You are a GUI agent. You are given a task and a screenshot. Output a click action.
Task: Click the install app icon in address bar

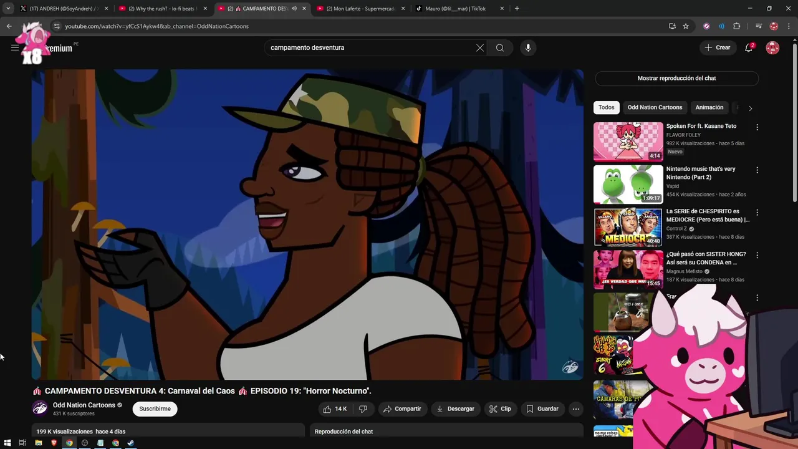[x=672, y=26]
